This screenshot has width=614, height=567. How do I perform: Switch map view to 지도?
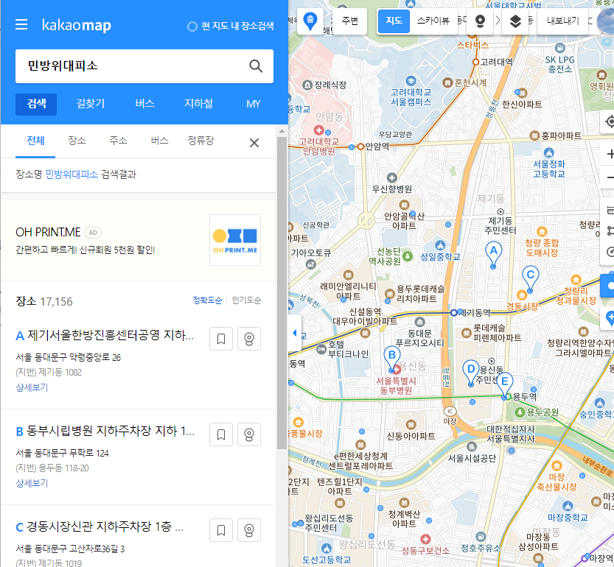click(394, 21)
